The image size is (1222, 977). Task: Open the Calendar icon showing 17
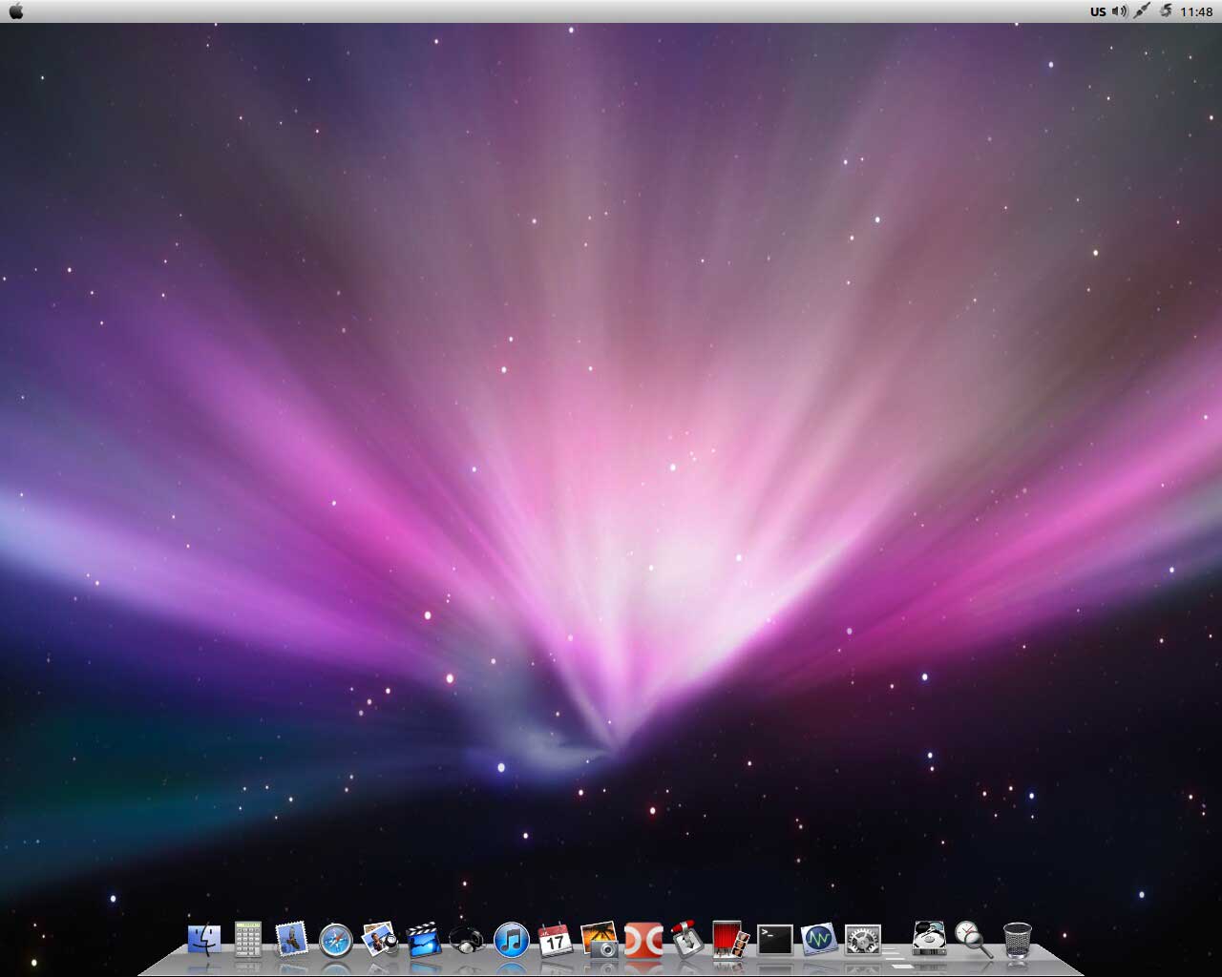point(555,940)
